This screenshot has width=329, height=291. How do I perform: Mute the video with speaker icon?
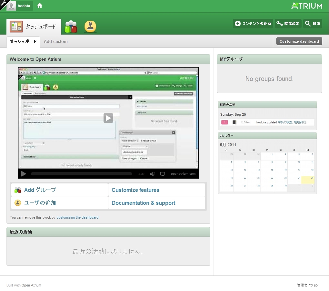(153, 174)
